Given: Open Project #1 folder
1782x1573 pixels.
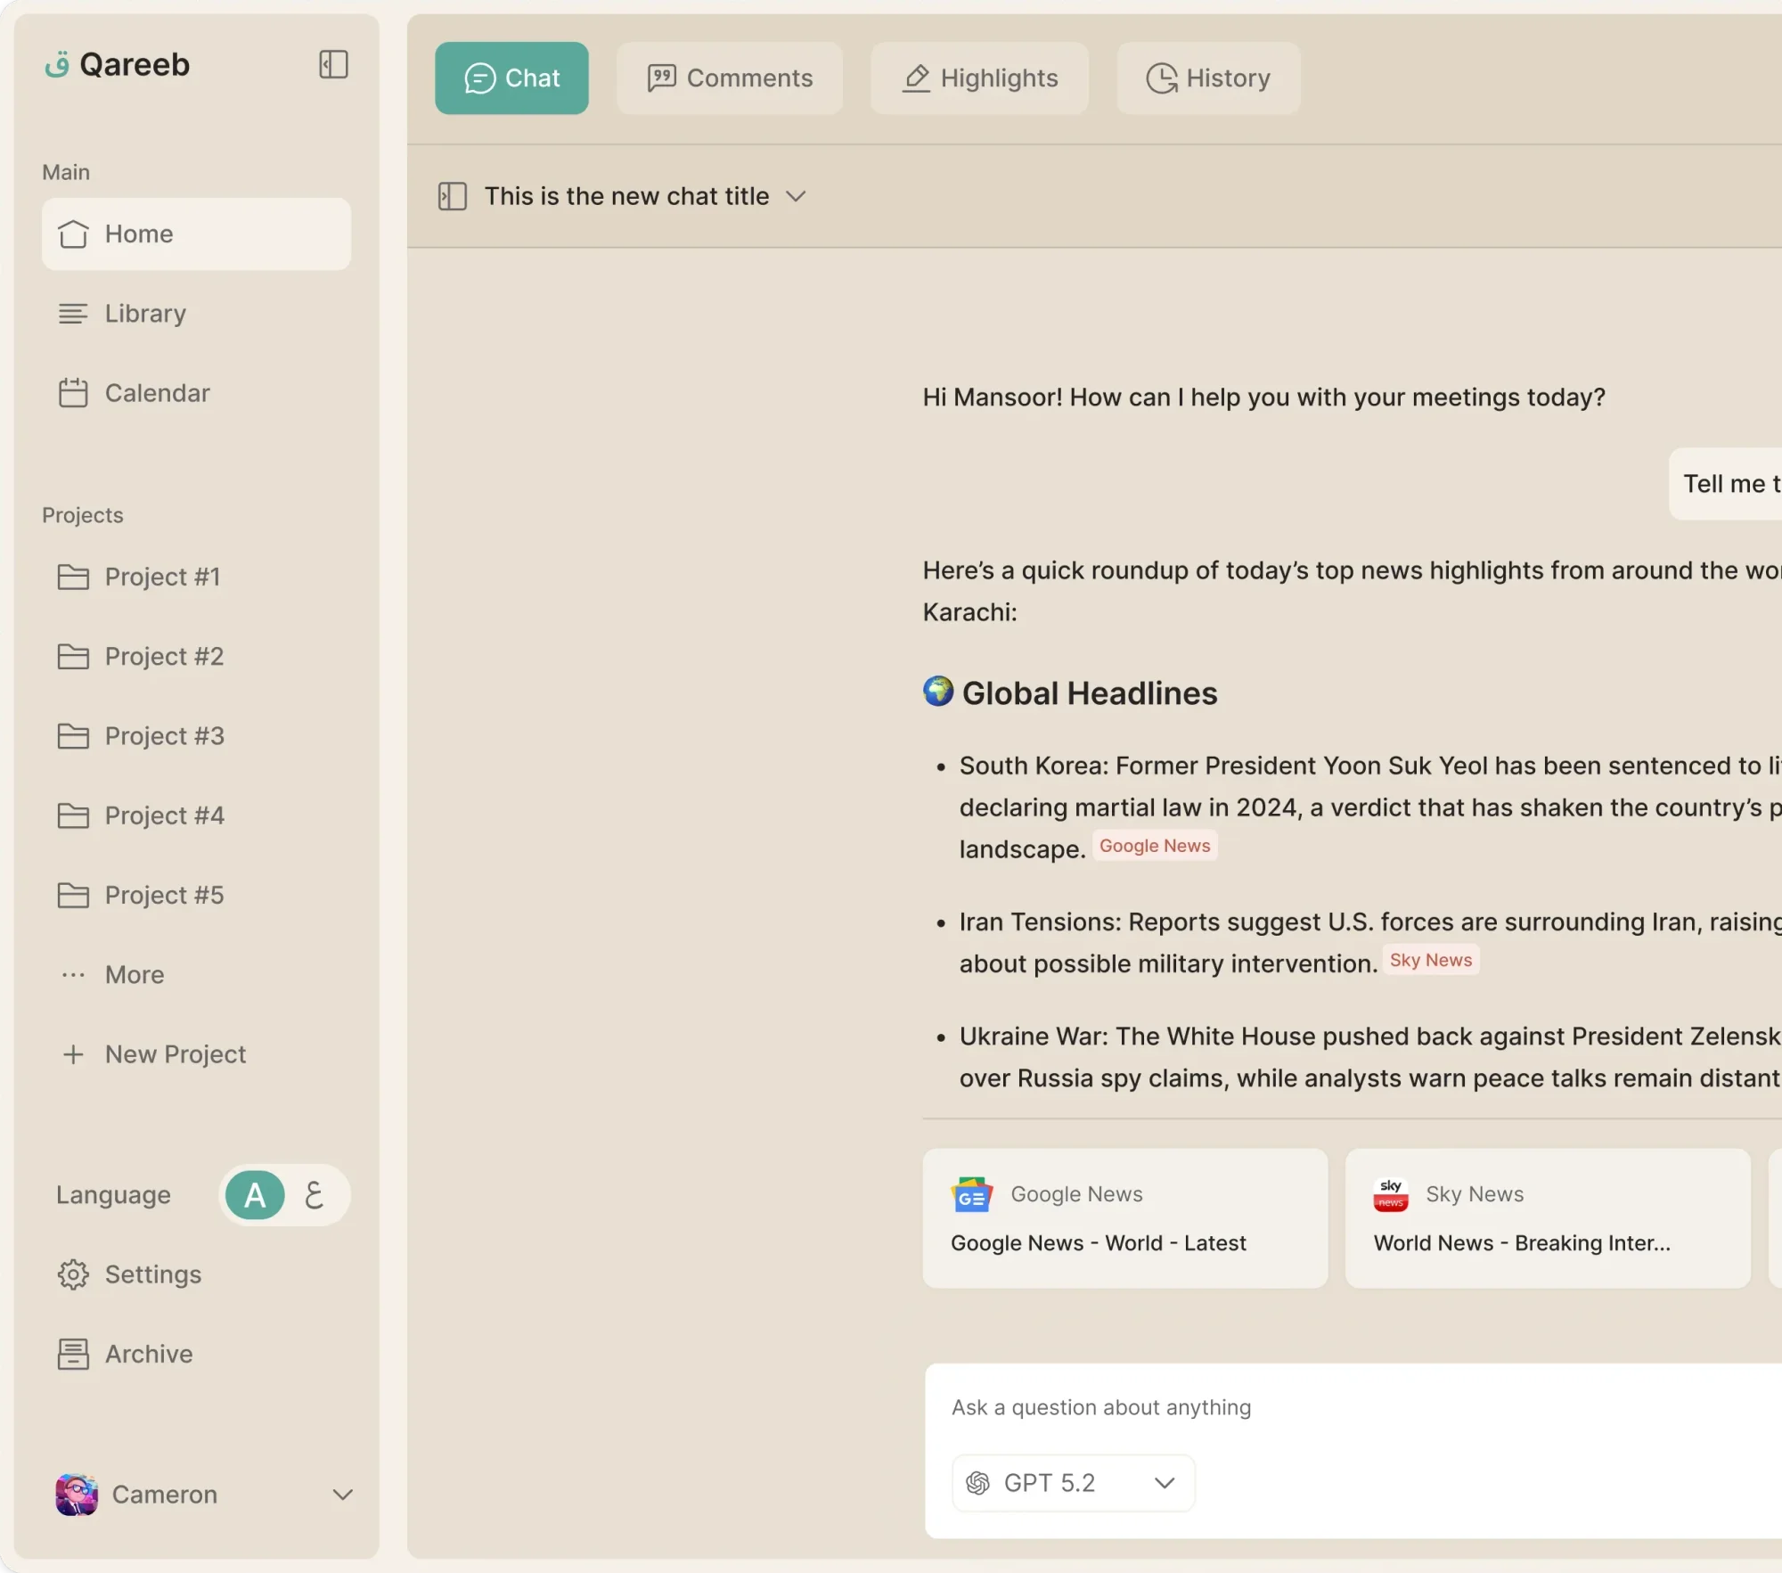Looking at the screenshot, I should point(196,577).
